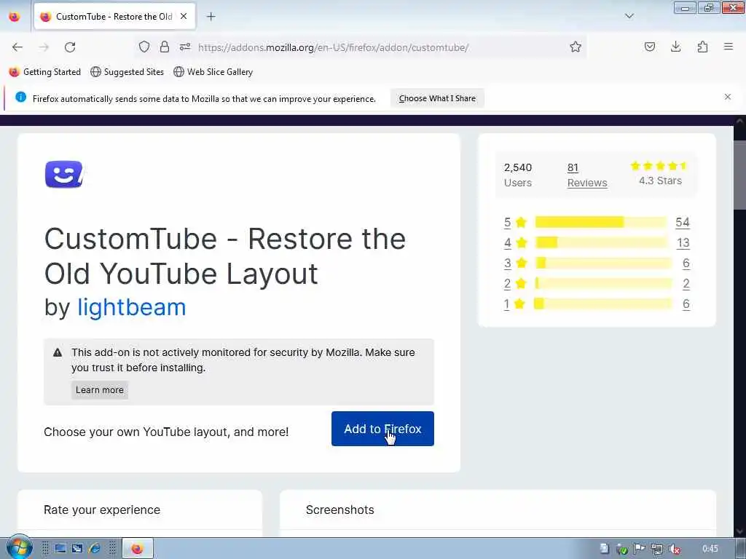
Task: Dismiss the data sharing notification bar
Action: tap(728, 97)
